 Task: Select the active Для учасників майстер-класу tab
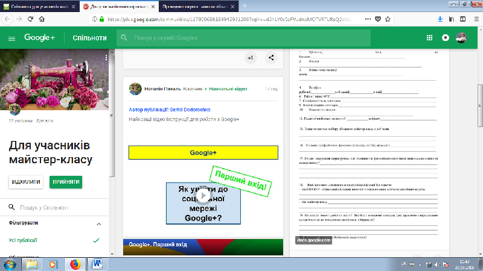click(x=119, y=7)
